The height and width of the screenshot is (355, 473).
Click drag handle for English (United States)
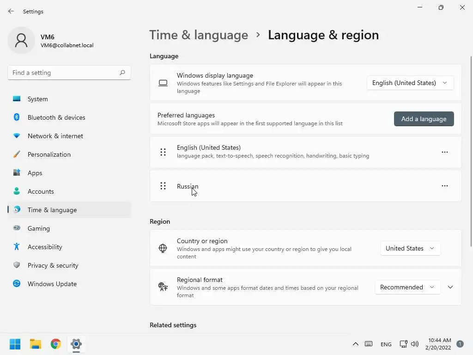pos(163,152)
